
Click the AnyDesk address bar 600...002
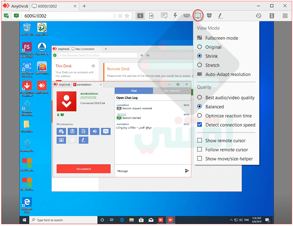click(x=72, y=16)
